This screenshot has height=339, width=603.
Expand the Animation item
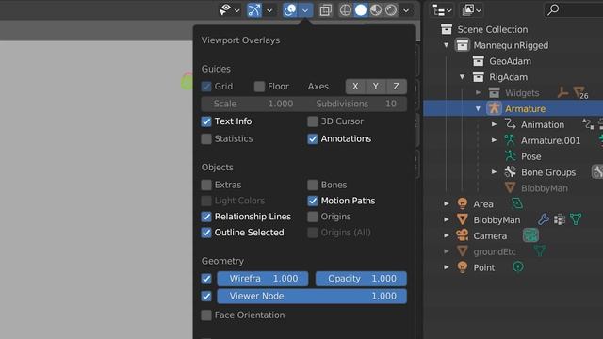click(494, 124)
